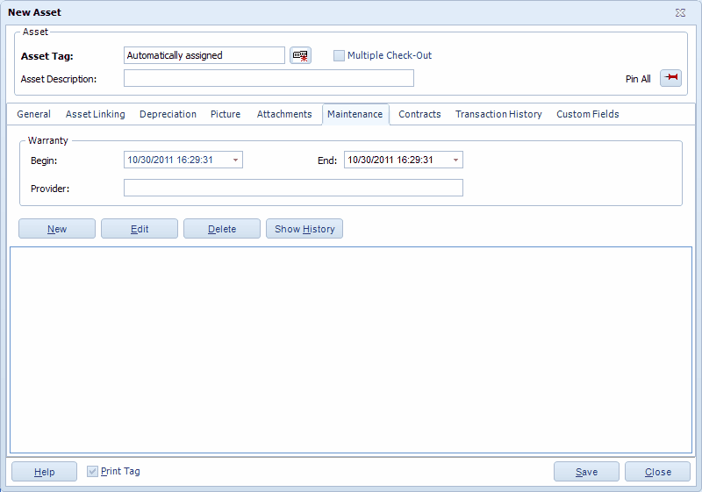Viewport: 702px width, 492px height.
Task: Click the Show History button
Action: tap(304, 229)
